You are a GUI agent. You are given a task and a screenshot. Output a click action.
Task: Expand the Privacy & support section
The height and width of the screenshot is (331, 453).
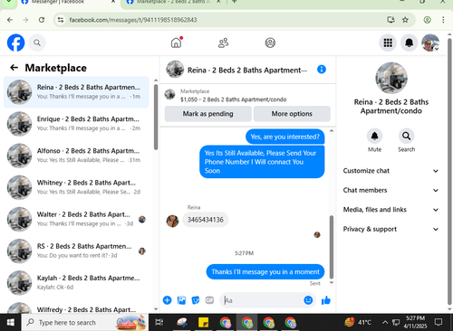pos(390,229)
